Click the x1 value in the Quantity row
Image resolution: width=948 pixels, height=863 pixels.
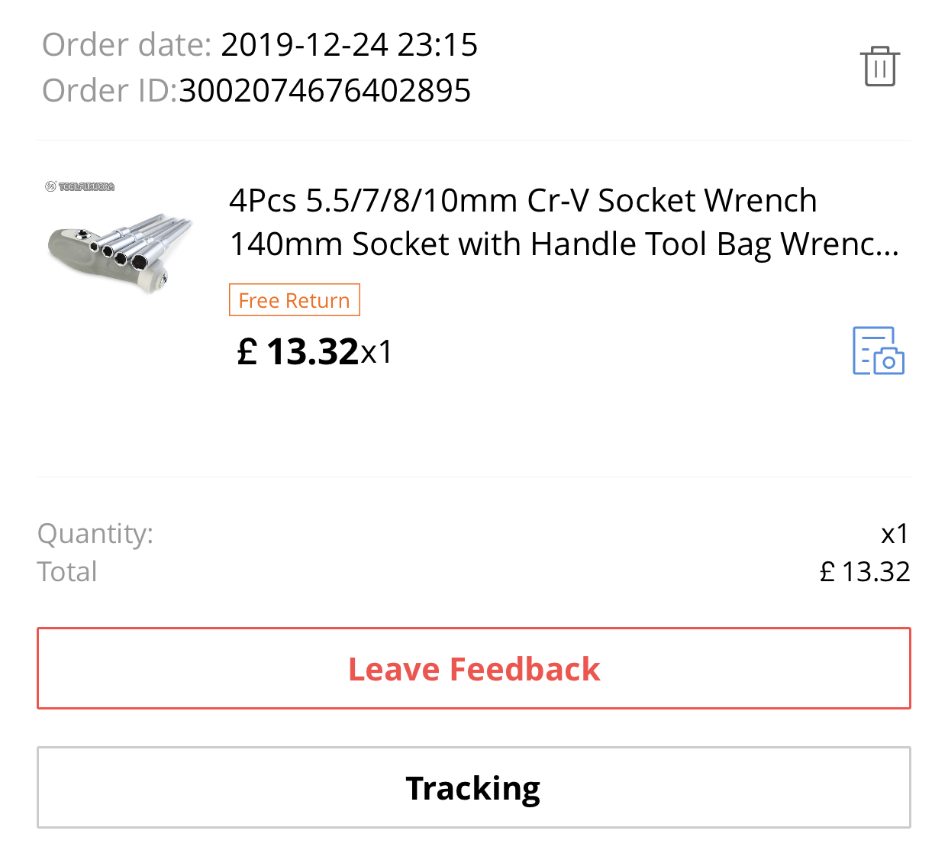(x=895, y=533)
